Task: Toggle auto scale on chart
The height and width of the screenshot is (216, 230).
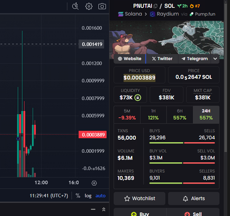Action: 101,195
